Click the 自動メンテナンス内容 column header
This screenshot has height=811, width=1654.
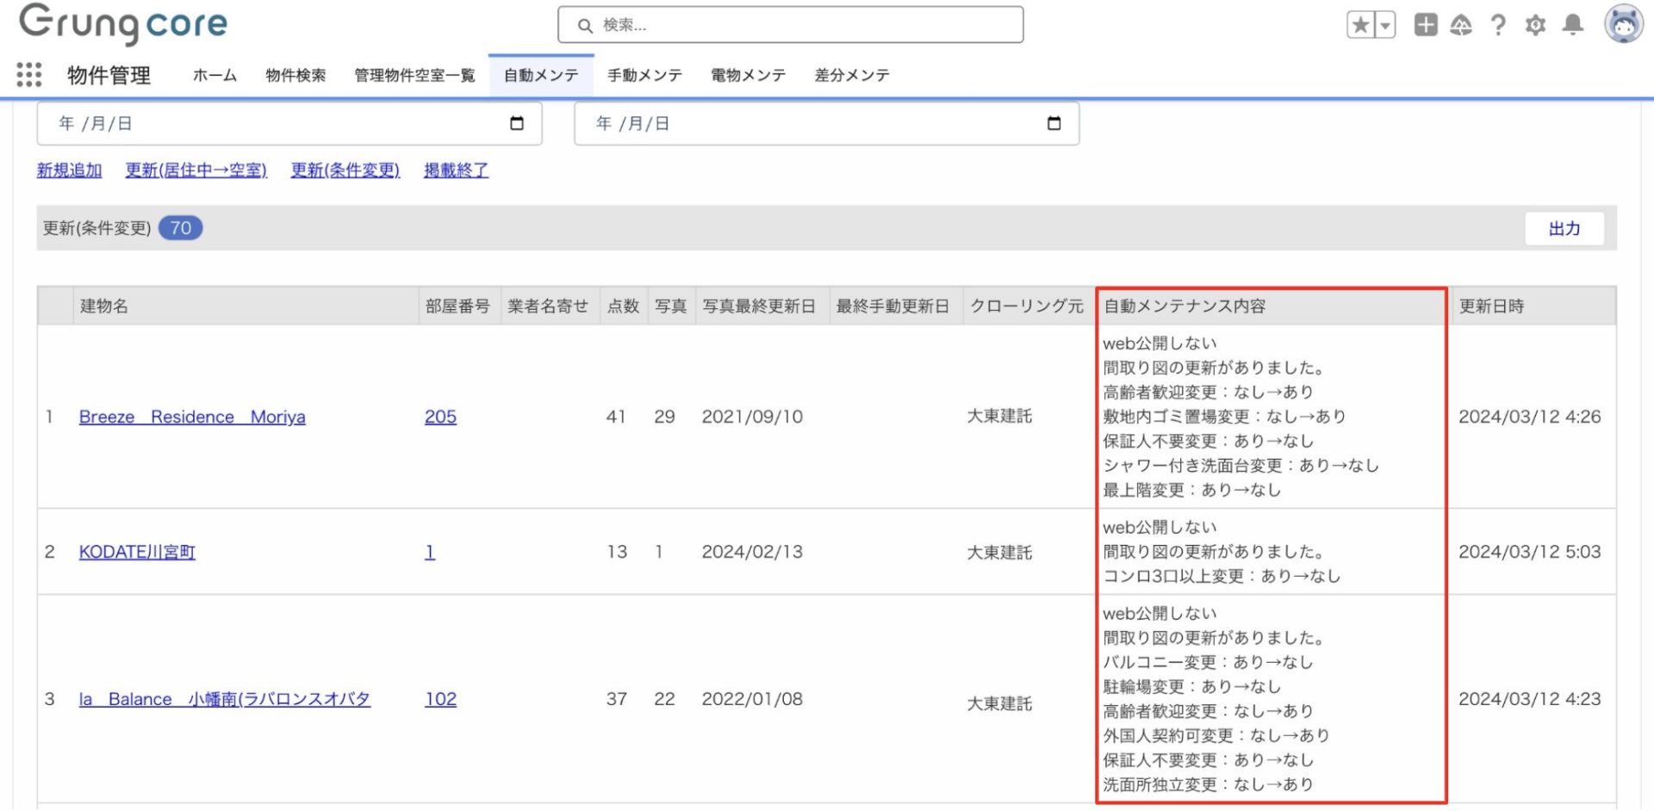click(x=1185, y=306)
